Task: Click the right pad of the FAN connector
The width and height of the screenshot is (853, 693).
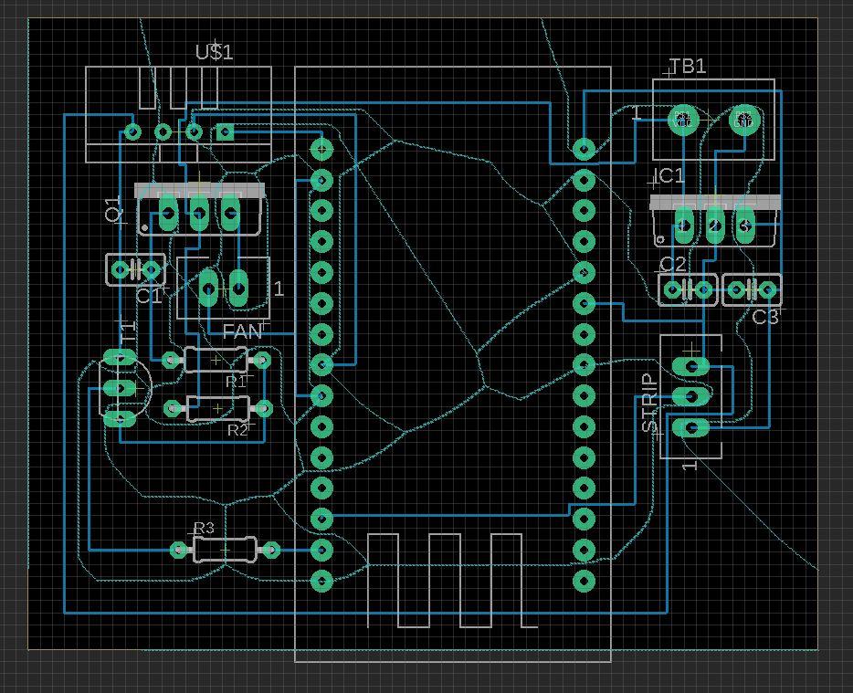Action: [238, 288]
